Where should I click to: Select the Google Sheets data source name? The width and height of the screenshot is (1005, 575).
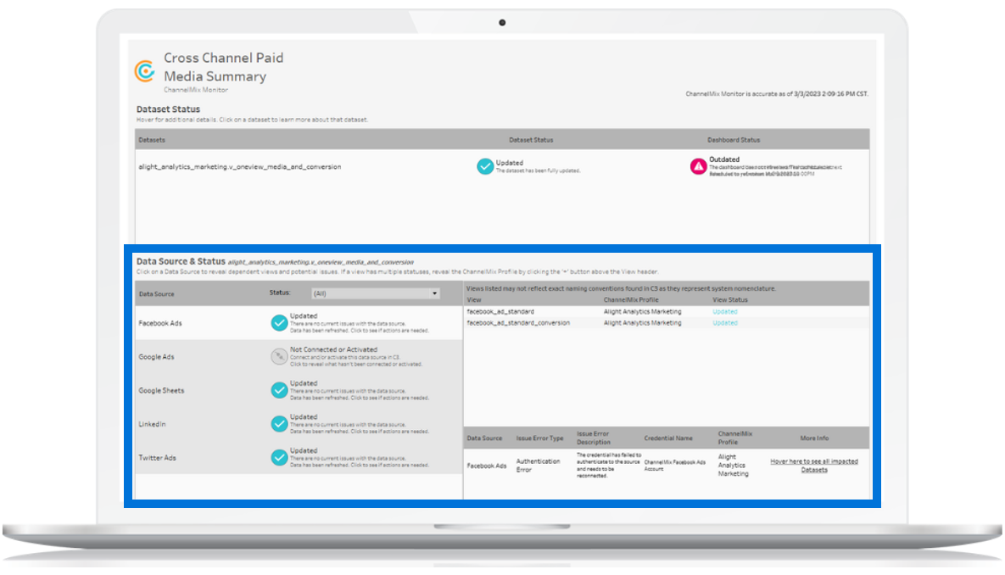tap(161, 390)
